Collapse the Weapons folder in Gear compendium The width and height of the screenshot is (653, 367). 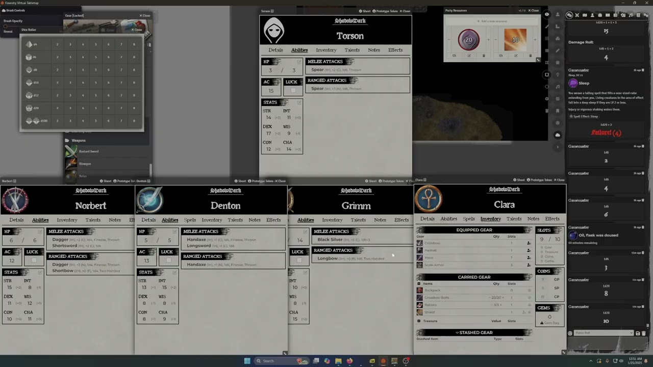click(78, 140)
